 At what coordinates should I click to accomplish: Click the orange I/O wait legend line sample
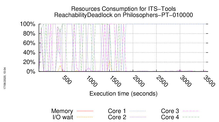tap(85, 117)
